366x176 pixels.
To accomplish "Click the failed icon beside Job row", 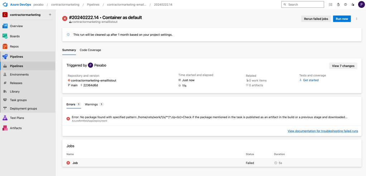I will pos(68,163).
